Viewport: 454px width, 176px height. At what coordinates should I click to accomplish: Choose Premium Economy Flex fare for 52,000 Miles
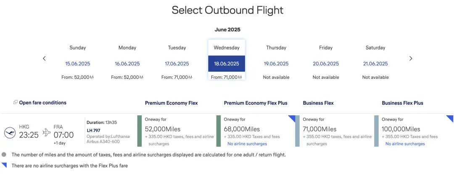pyautogui.click(x=176, y=131)
